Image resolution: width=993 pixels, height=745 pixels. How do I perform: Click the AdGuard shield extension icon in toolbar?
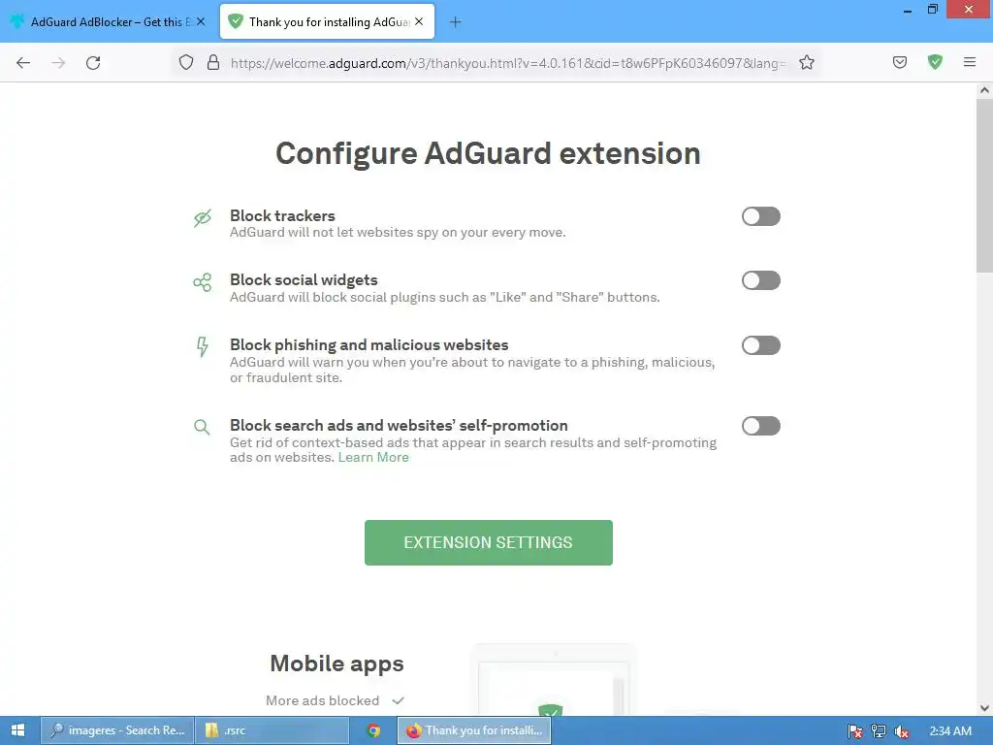pos(935,62)
